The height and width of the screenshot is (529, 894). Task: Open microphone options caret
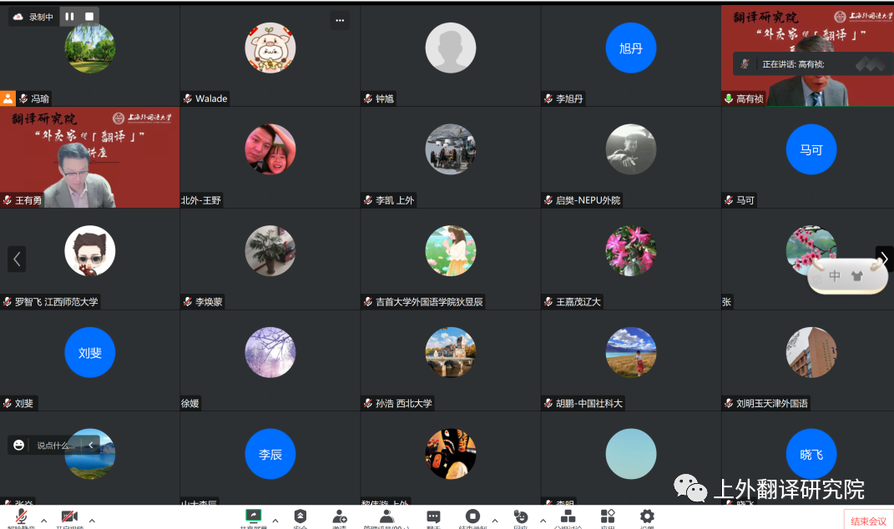click(x=44, y=521)
